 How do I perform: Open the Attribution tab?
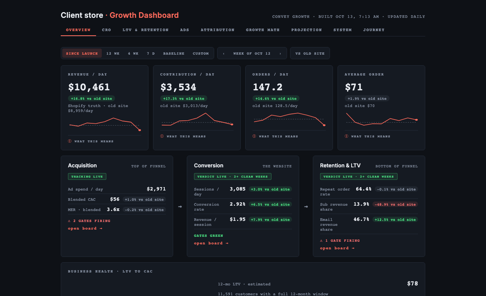point(218,30)
